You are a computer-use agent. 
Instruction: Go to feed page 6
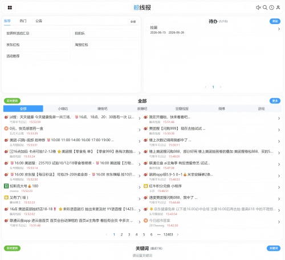click(x=151, y=234)
